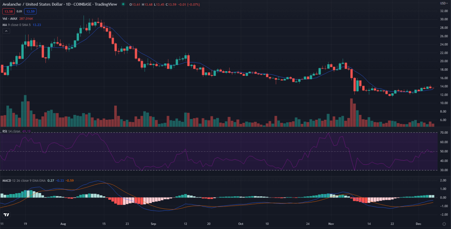Click the TradingView logo on the chart
This screenshot has width=451, height=229.
[x=6, y=215]
